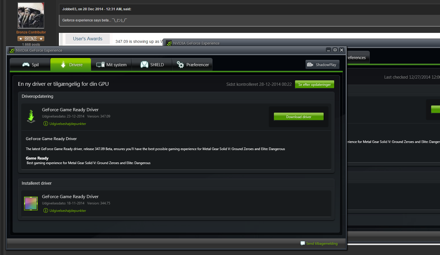Screen dimensions: 440x255
Task: Maximize the front GeForce Experience window
Action: pos(335,50)
